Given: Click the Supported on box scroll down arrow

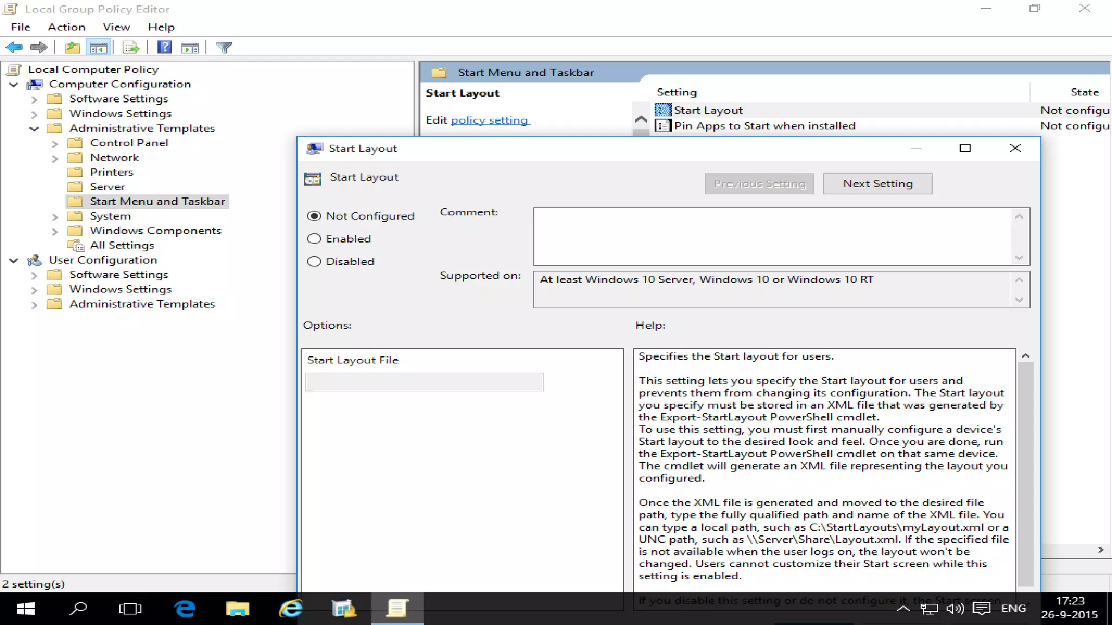Looking at the screenshot, I should [x=1019, y=299].
